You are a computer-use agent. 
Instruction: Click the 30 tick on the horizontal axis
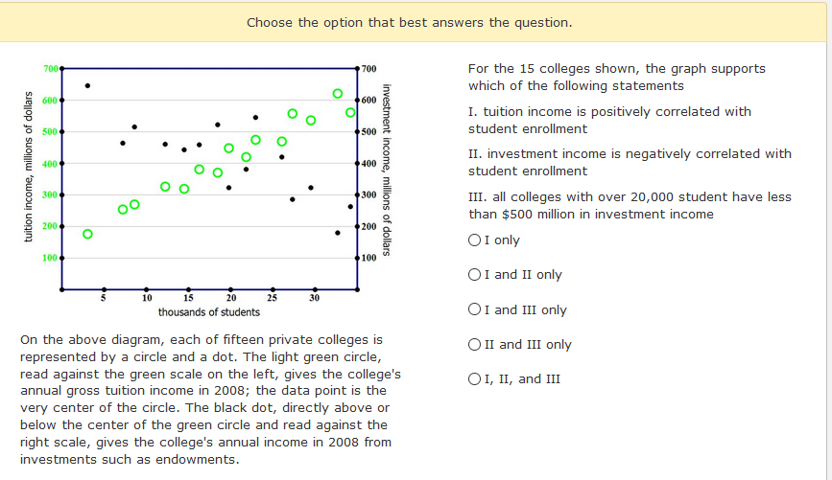314,298
